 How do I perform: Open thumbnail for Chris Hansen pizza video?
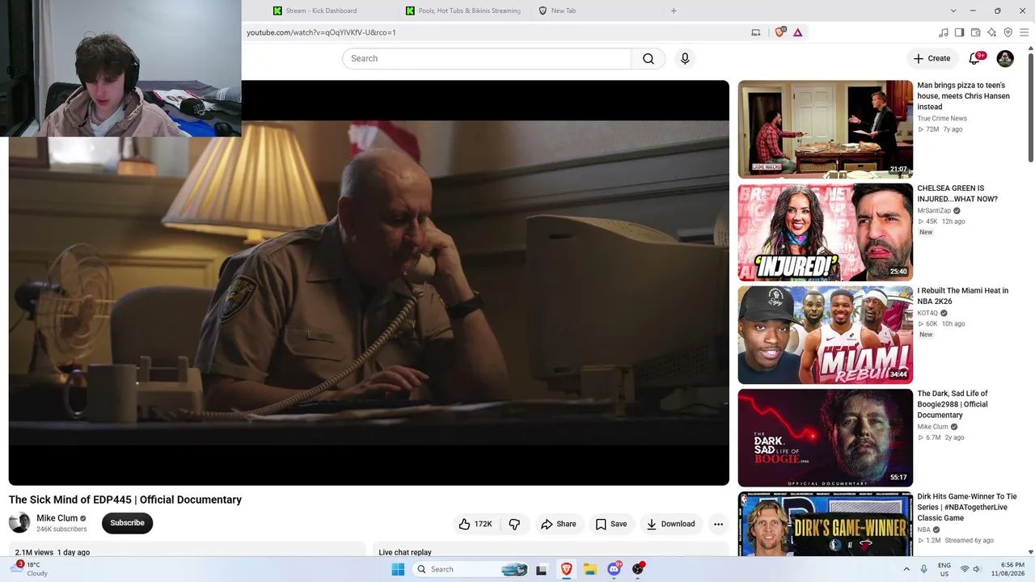(x=825, y=129)
